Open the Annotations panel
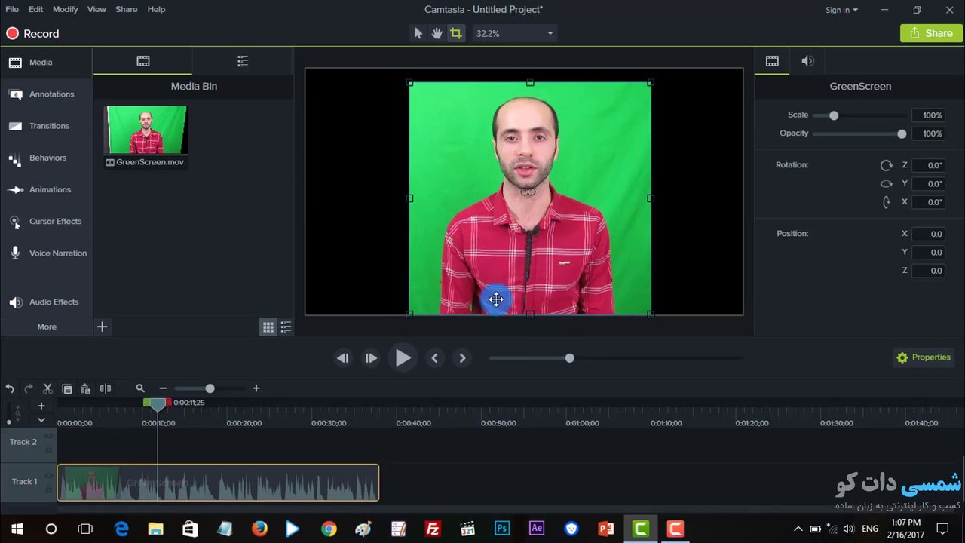 [46, 94]
